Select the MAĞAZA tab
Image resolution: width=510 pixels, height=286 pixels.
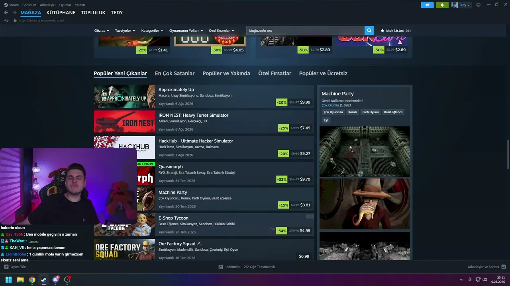point(31,13)
